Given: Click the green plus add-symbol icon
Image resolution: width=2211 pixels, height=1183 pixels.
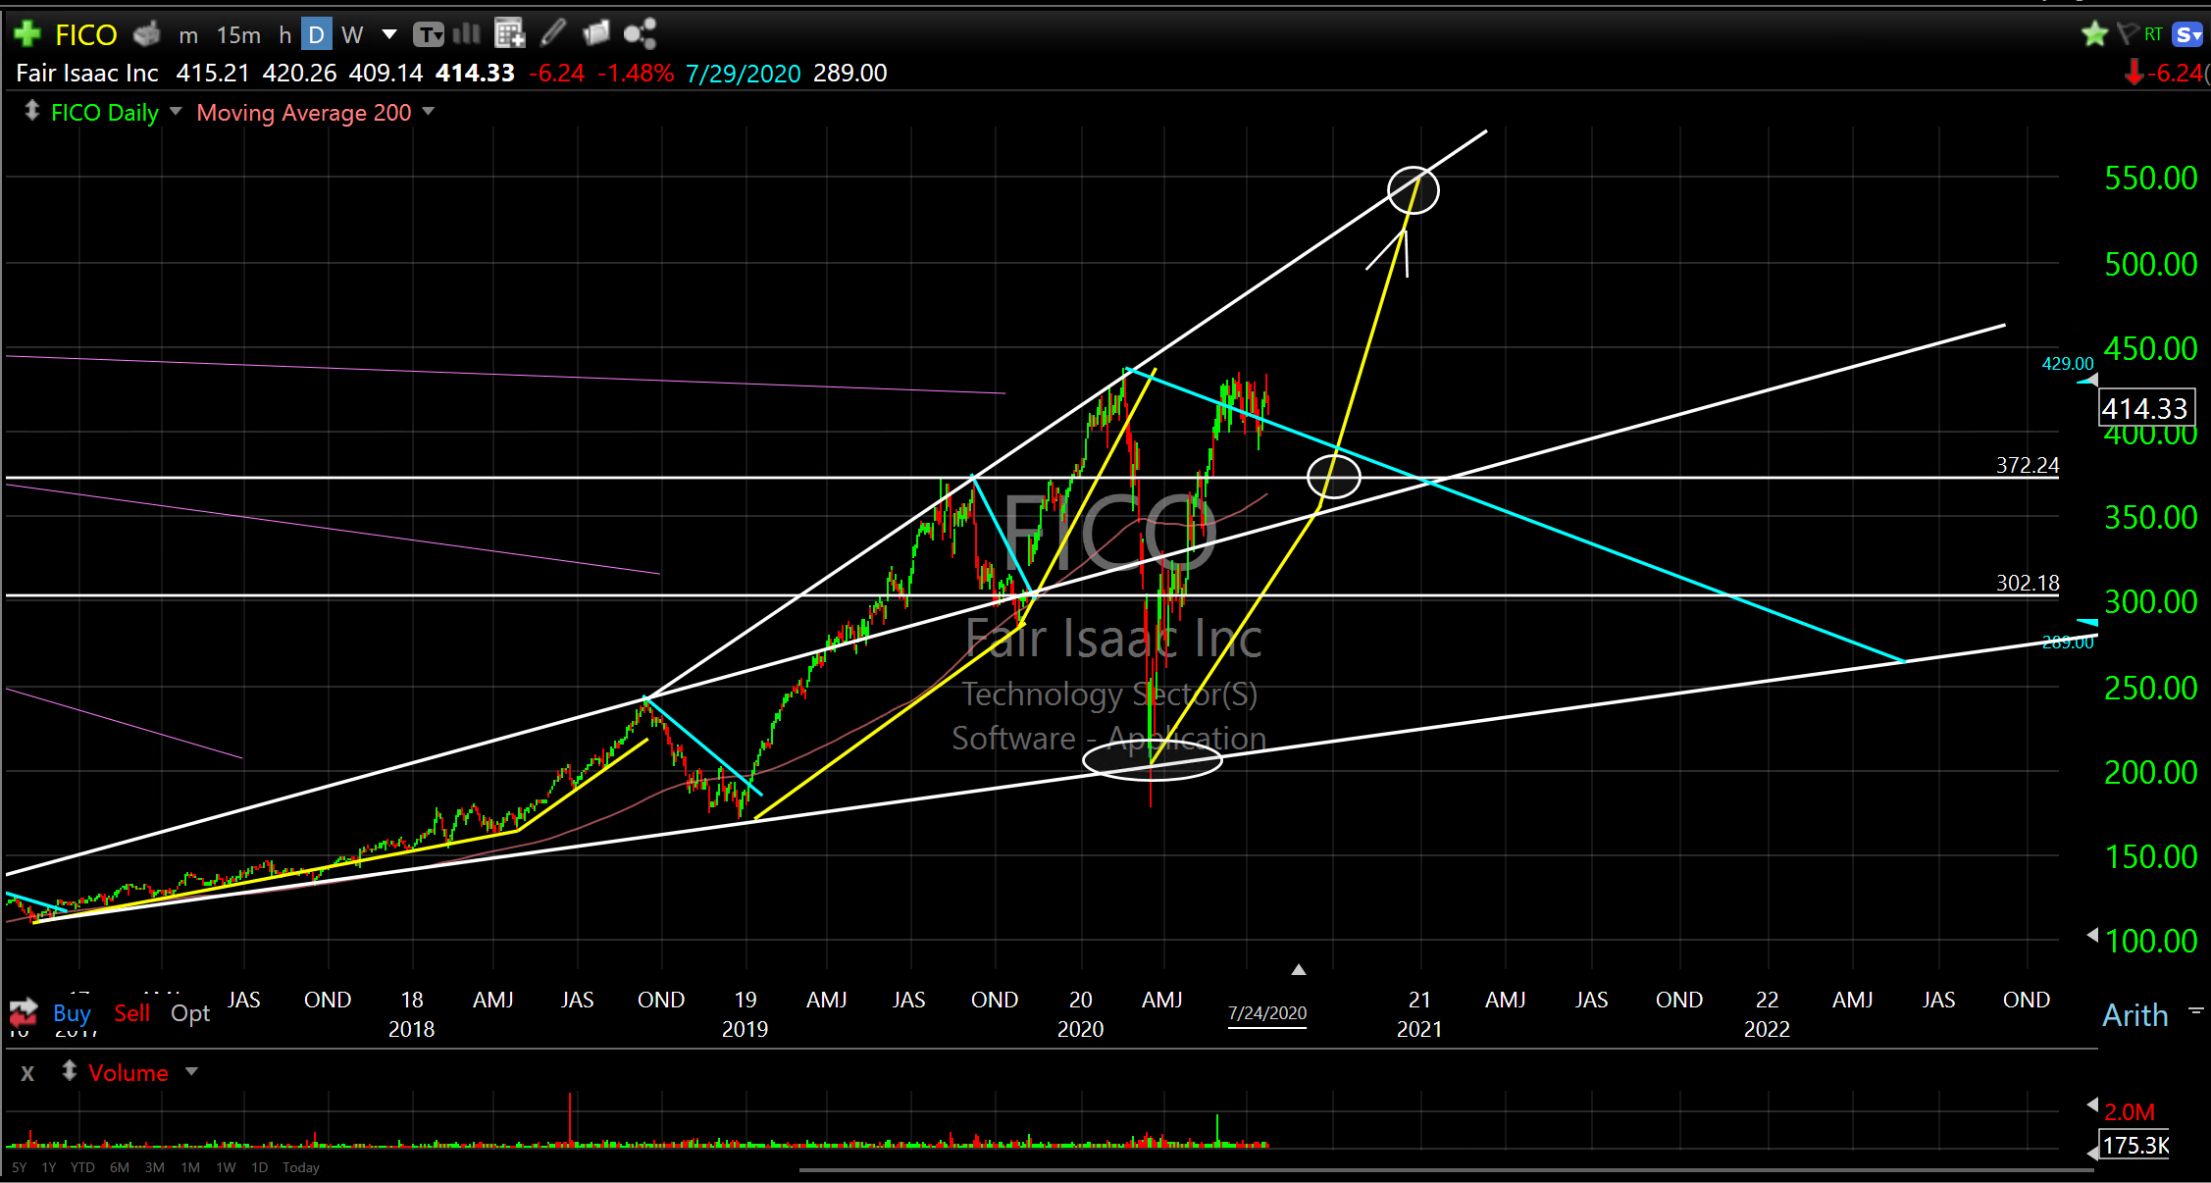Looking at the screenshot, I should [26, 34].
